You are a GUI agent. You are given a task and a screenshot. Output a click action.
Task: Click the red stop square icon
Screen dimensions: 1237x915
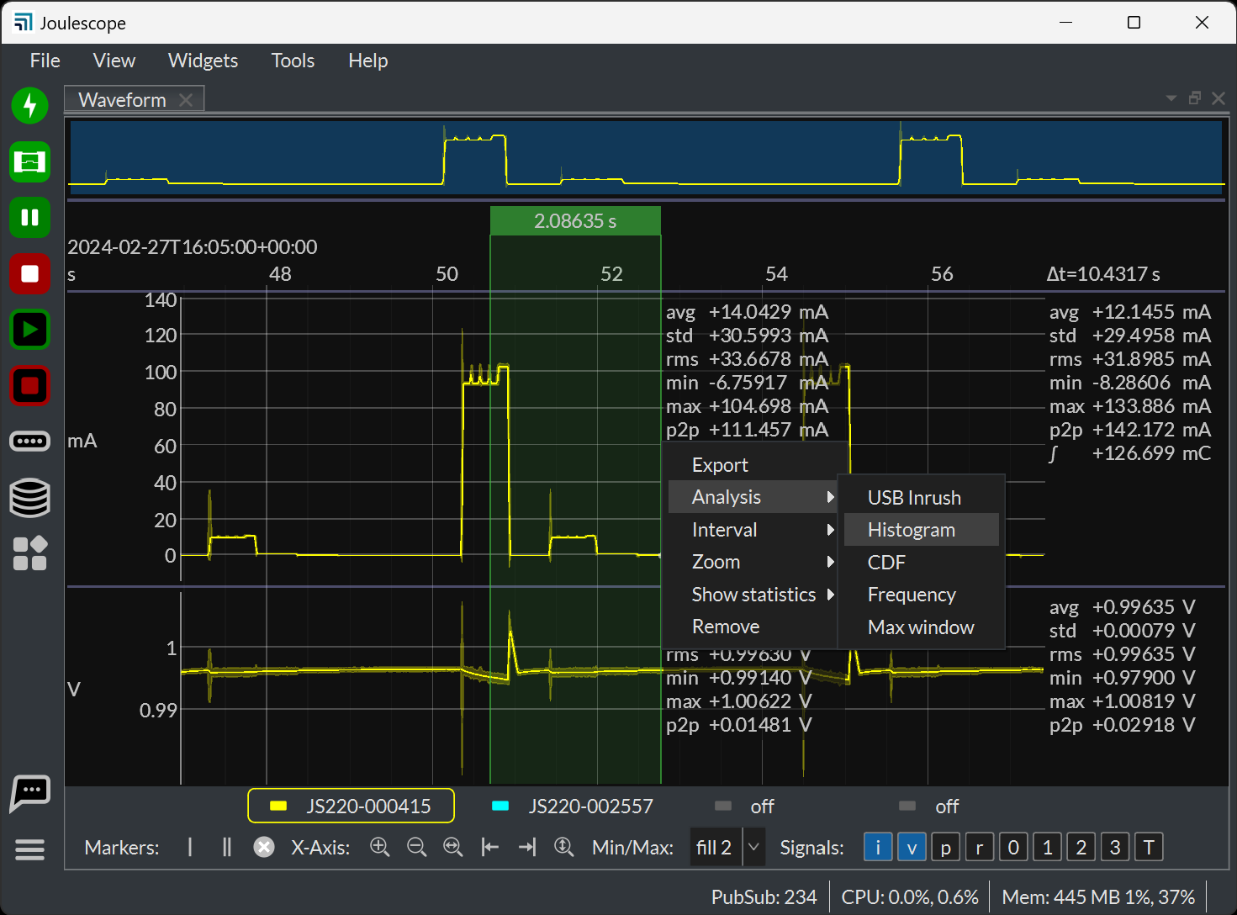click(30, 274)
